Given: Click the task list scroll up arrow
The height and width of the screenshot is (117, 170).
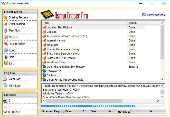Looking at the screenshot, I should tap(162, 23).
